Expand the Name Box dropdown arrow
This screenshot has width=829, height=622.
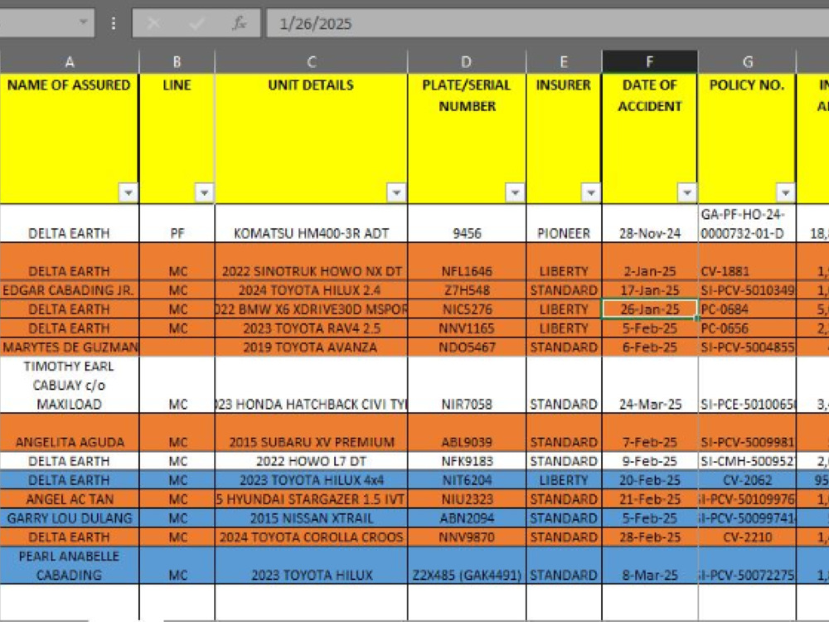[84, 22]
